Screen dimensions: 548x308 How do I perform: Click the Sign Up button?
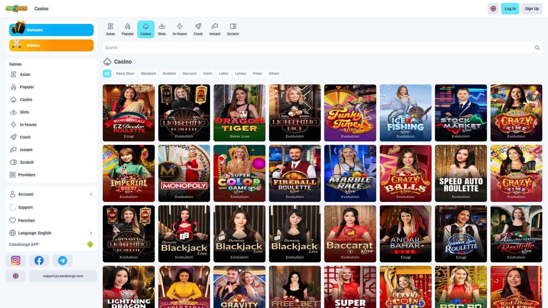(x=532, y=9)
